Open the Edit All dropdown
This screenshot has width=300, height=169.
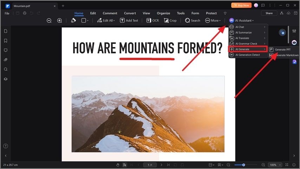(x=106, y=20)
